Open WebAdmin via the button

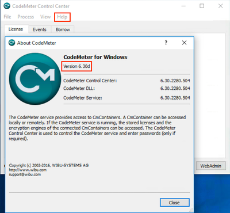211,166
